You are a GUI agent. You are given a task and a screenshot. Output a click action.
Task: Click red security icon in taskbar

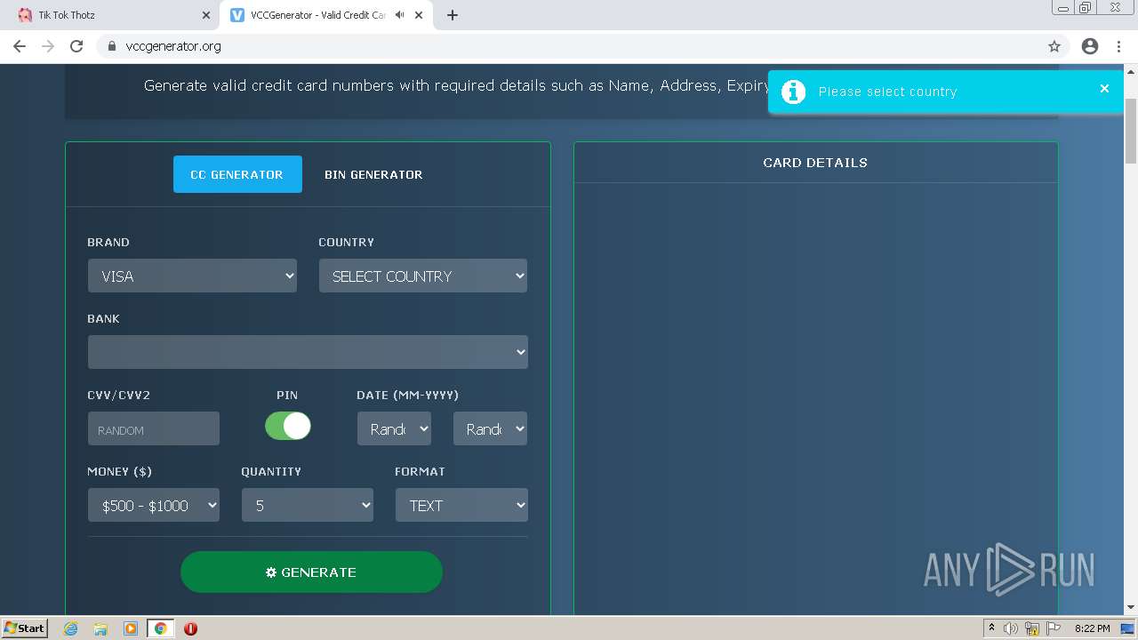[190, 628]
